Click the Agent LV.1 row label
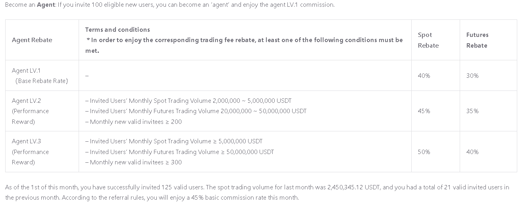Viewport: 522px width, 210px height. [26, 71]
